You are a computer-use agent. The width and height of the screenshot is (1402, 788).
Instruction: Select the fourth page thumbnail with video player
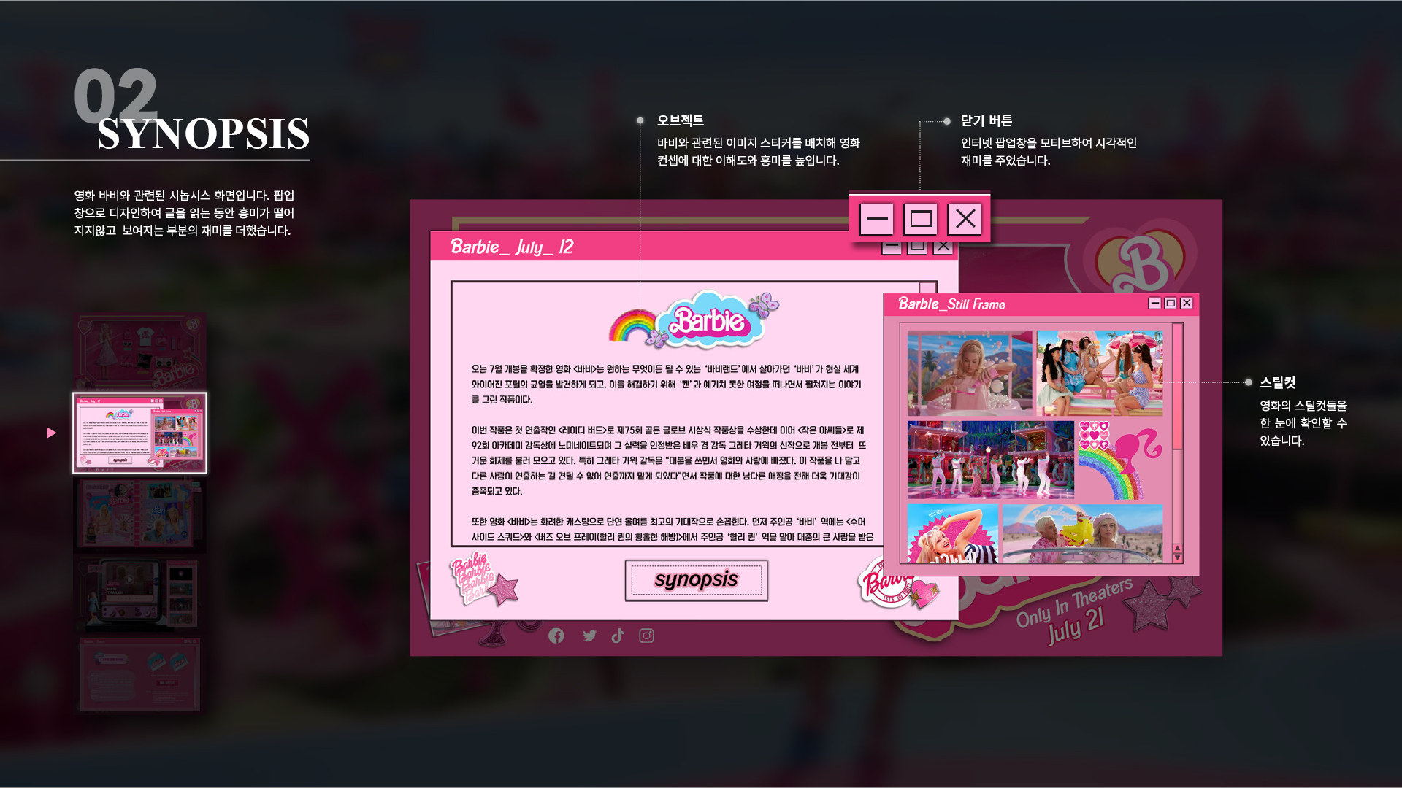tap(139, 593)
